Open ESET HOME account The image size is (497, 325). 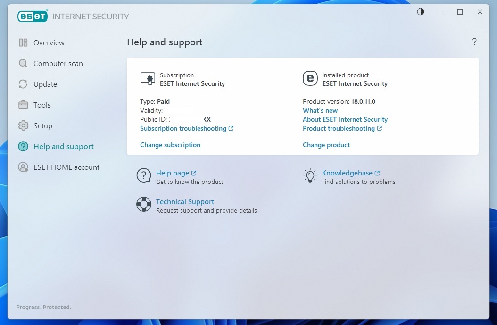pos(66,167)
